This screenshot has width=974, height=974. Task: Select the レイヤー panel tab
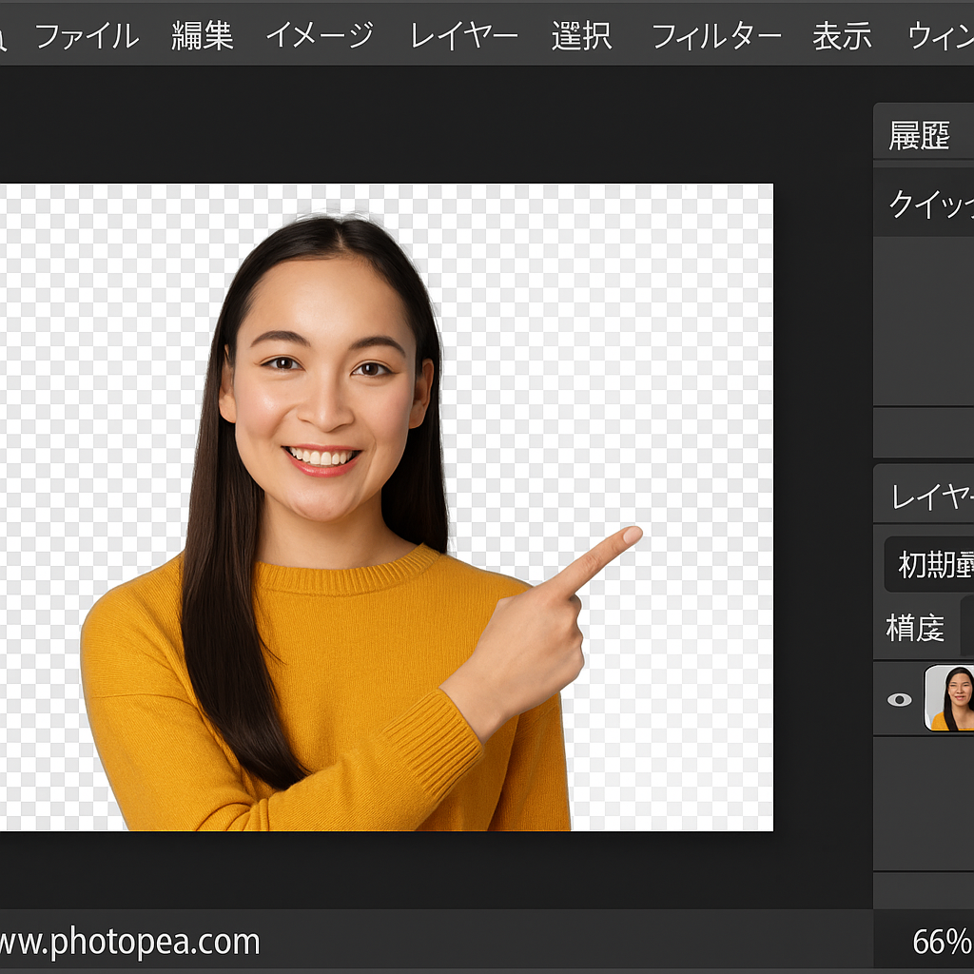[931, 496]
